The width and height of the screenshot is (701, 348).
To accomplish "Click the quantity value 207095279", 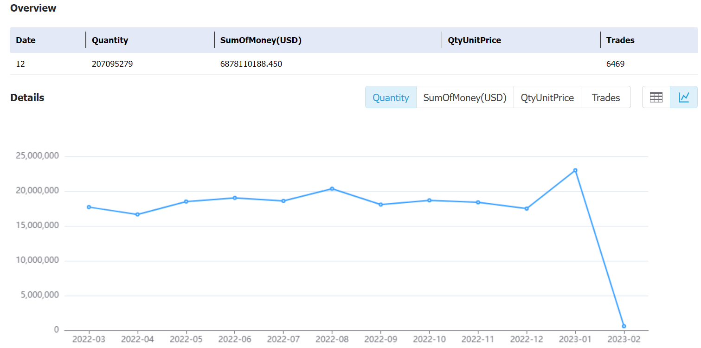I will tap(112, 64).
